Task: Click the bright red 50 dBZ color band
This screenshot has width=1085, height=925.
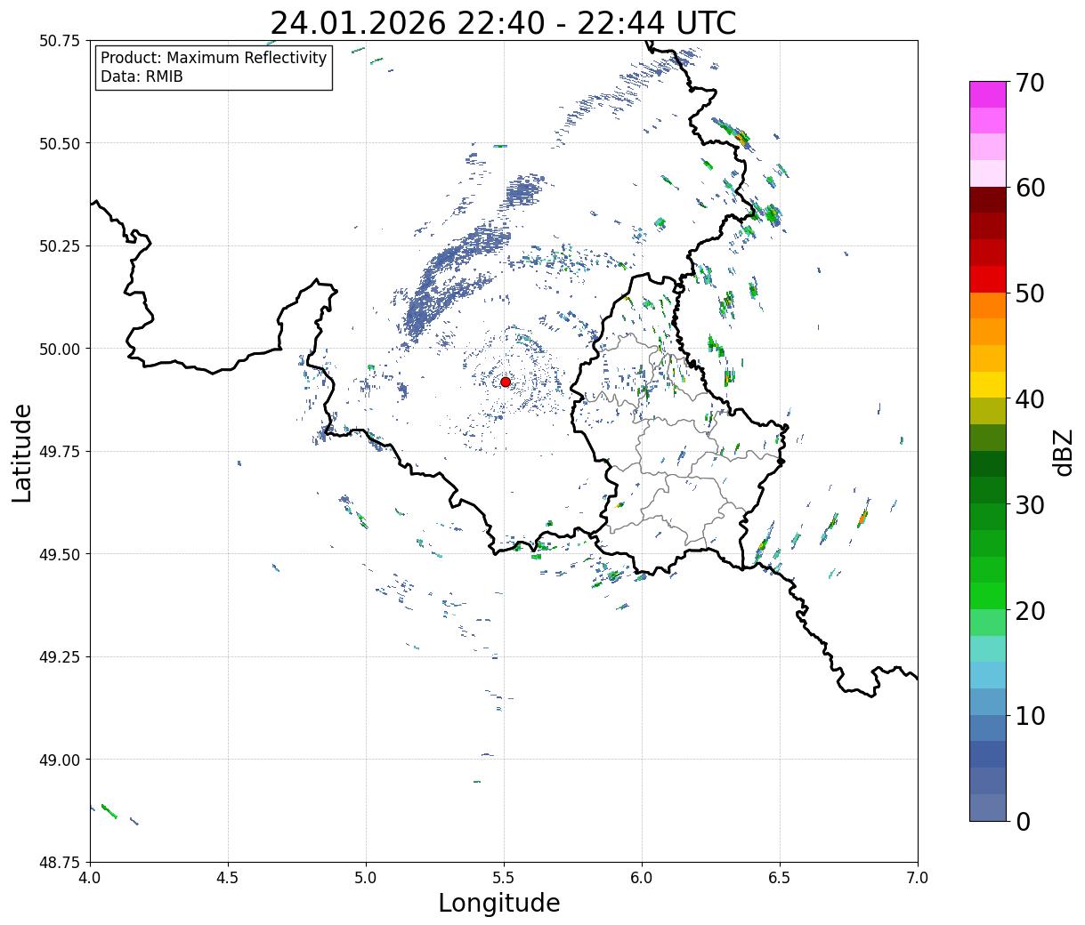Action: tap(988, 278)
